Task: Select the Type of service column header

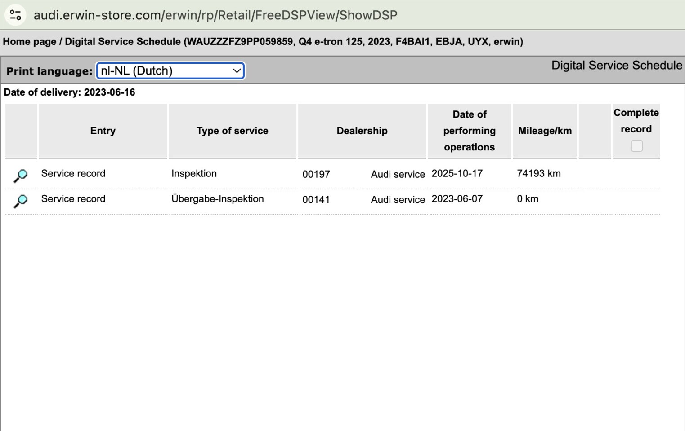Action: pos(233,131)
